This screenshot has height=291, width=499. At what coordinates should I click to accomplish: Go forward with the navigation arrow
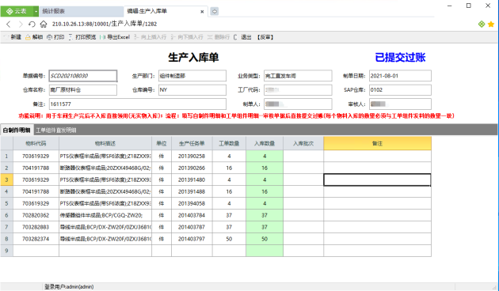point(21,25)
